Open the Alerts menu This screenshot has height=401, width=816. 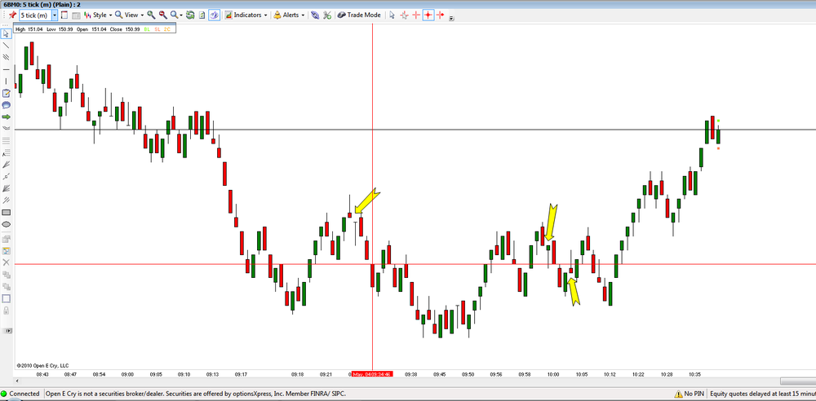289,15
